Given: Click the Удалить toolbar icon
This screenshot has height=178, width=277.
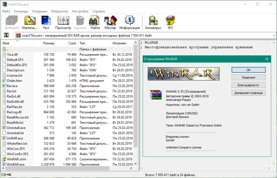Looking at the screenshot, I should pos(80,20).
